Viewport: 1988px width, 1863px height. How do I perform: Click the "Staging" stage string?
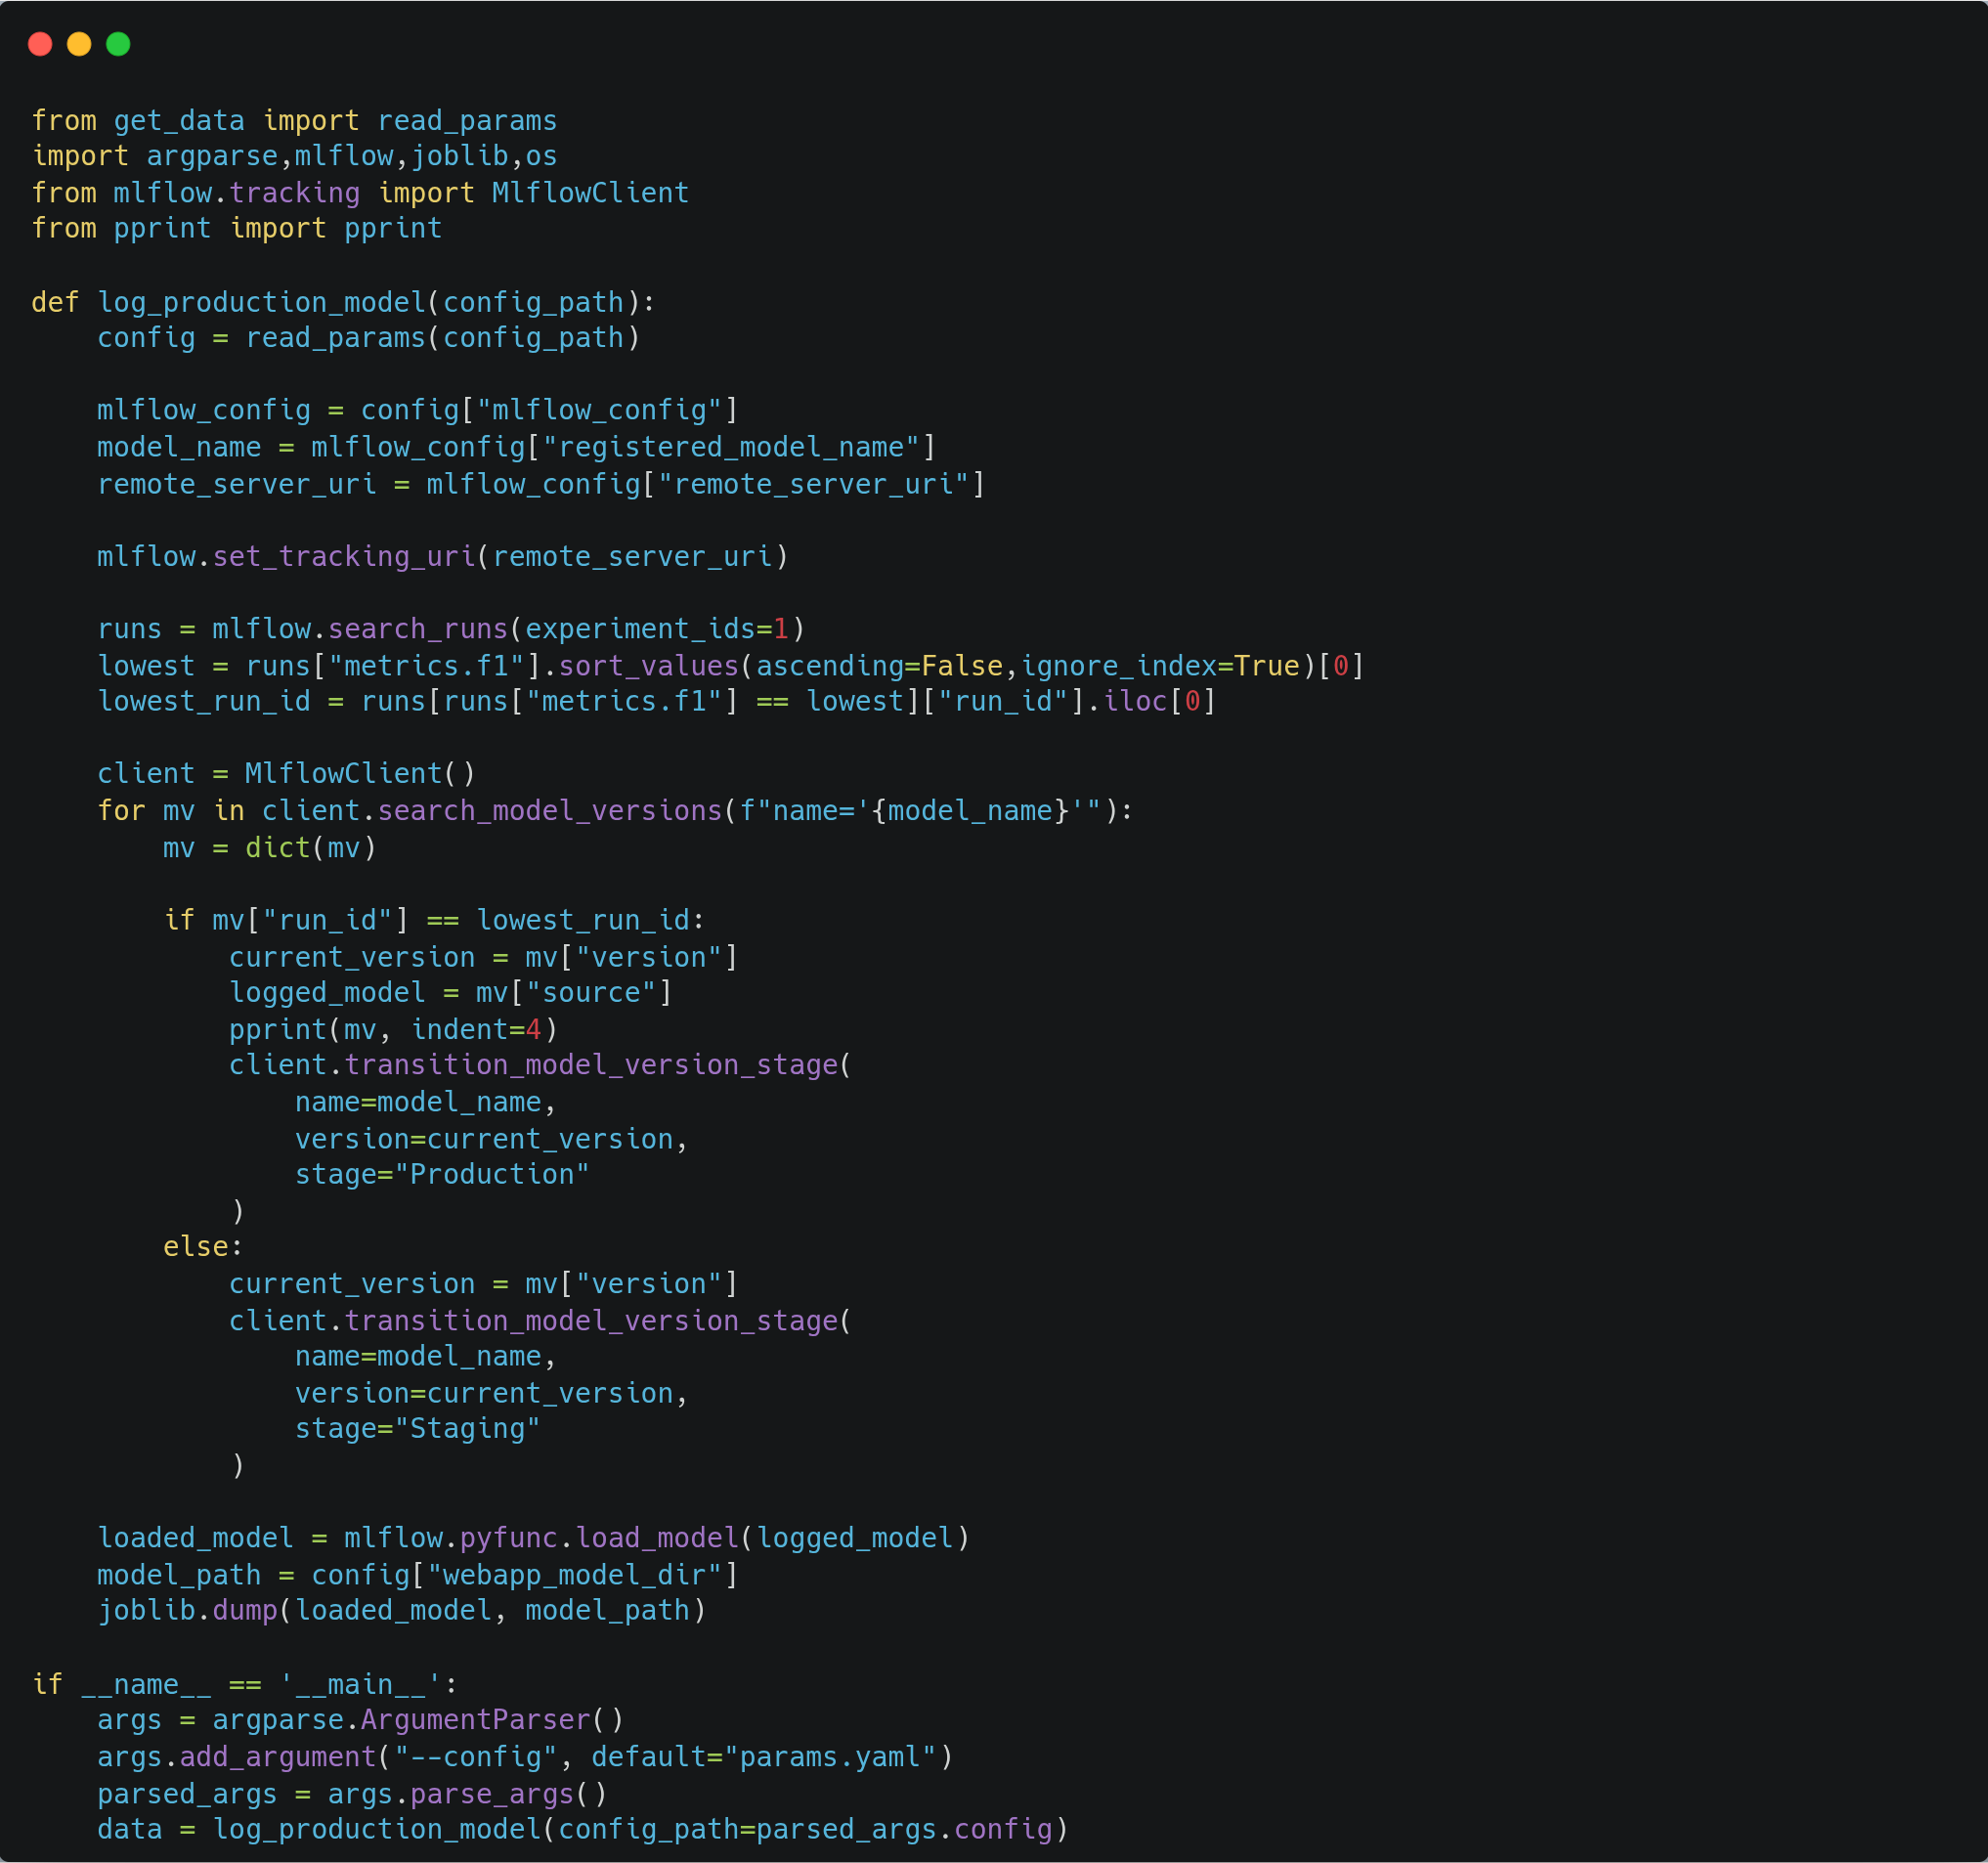tap(467, 1428)
